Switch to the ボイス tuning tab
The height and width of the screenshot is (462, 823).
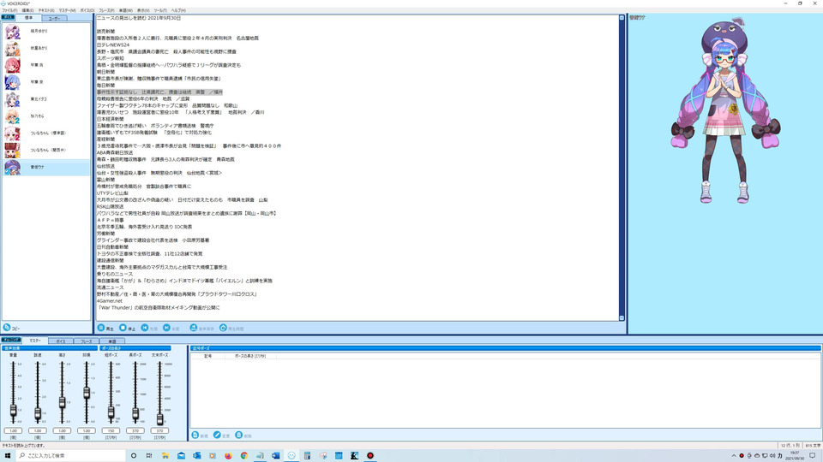point(61,341)
